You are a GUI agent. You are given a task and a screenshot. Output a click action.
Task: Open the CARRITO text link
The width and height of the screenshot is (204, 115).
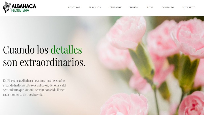pos(190,7)
